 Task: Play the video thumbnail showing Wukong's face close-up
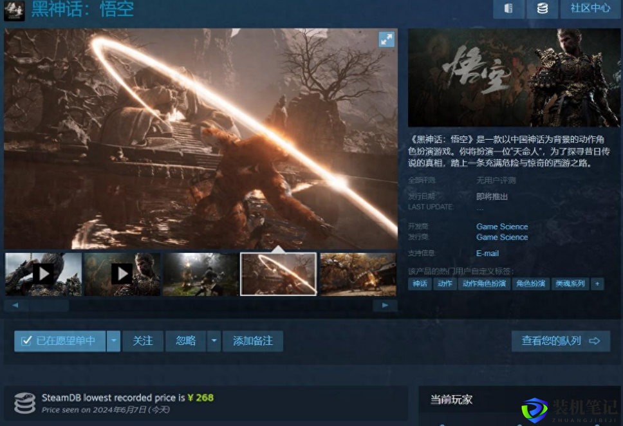122,274
